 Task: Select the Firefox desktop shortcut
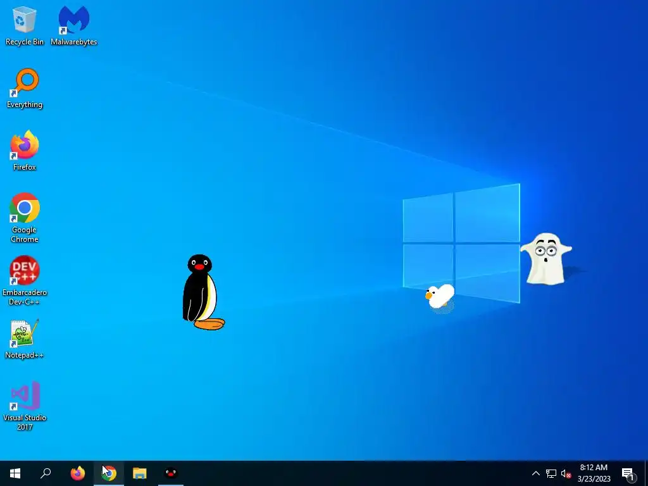[x=25, y=151]
